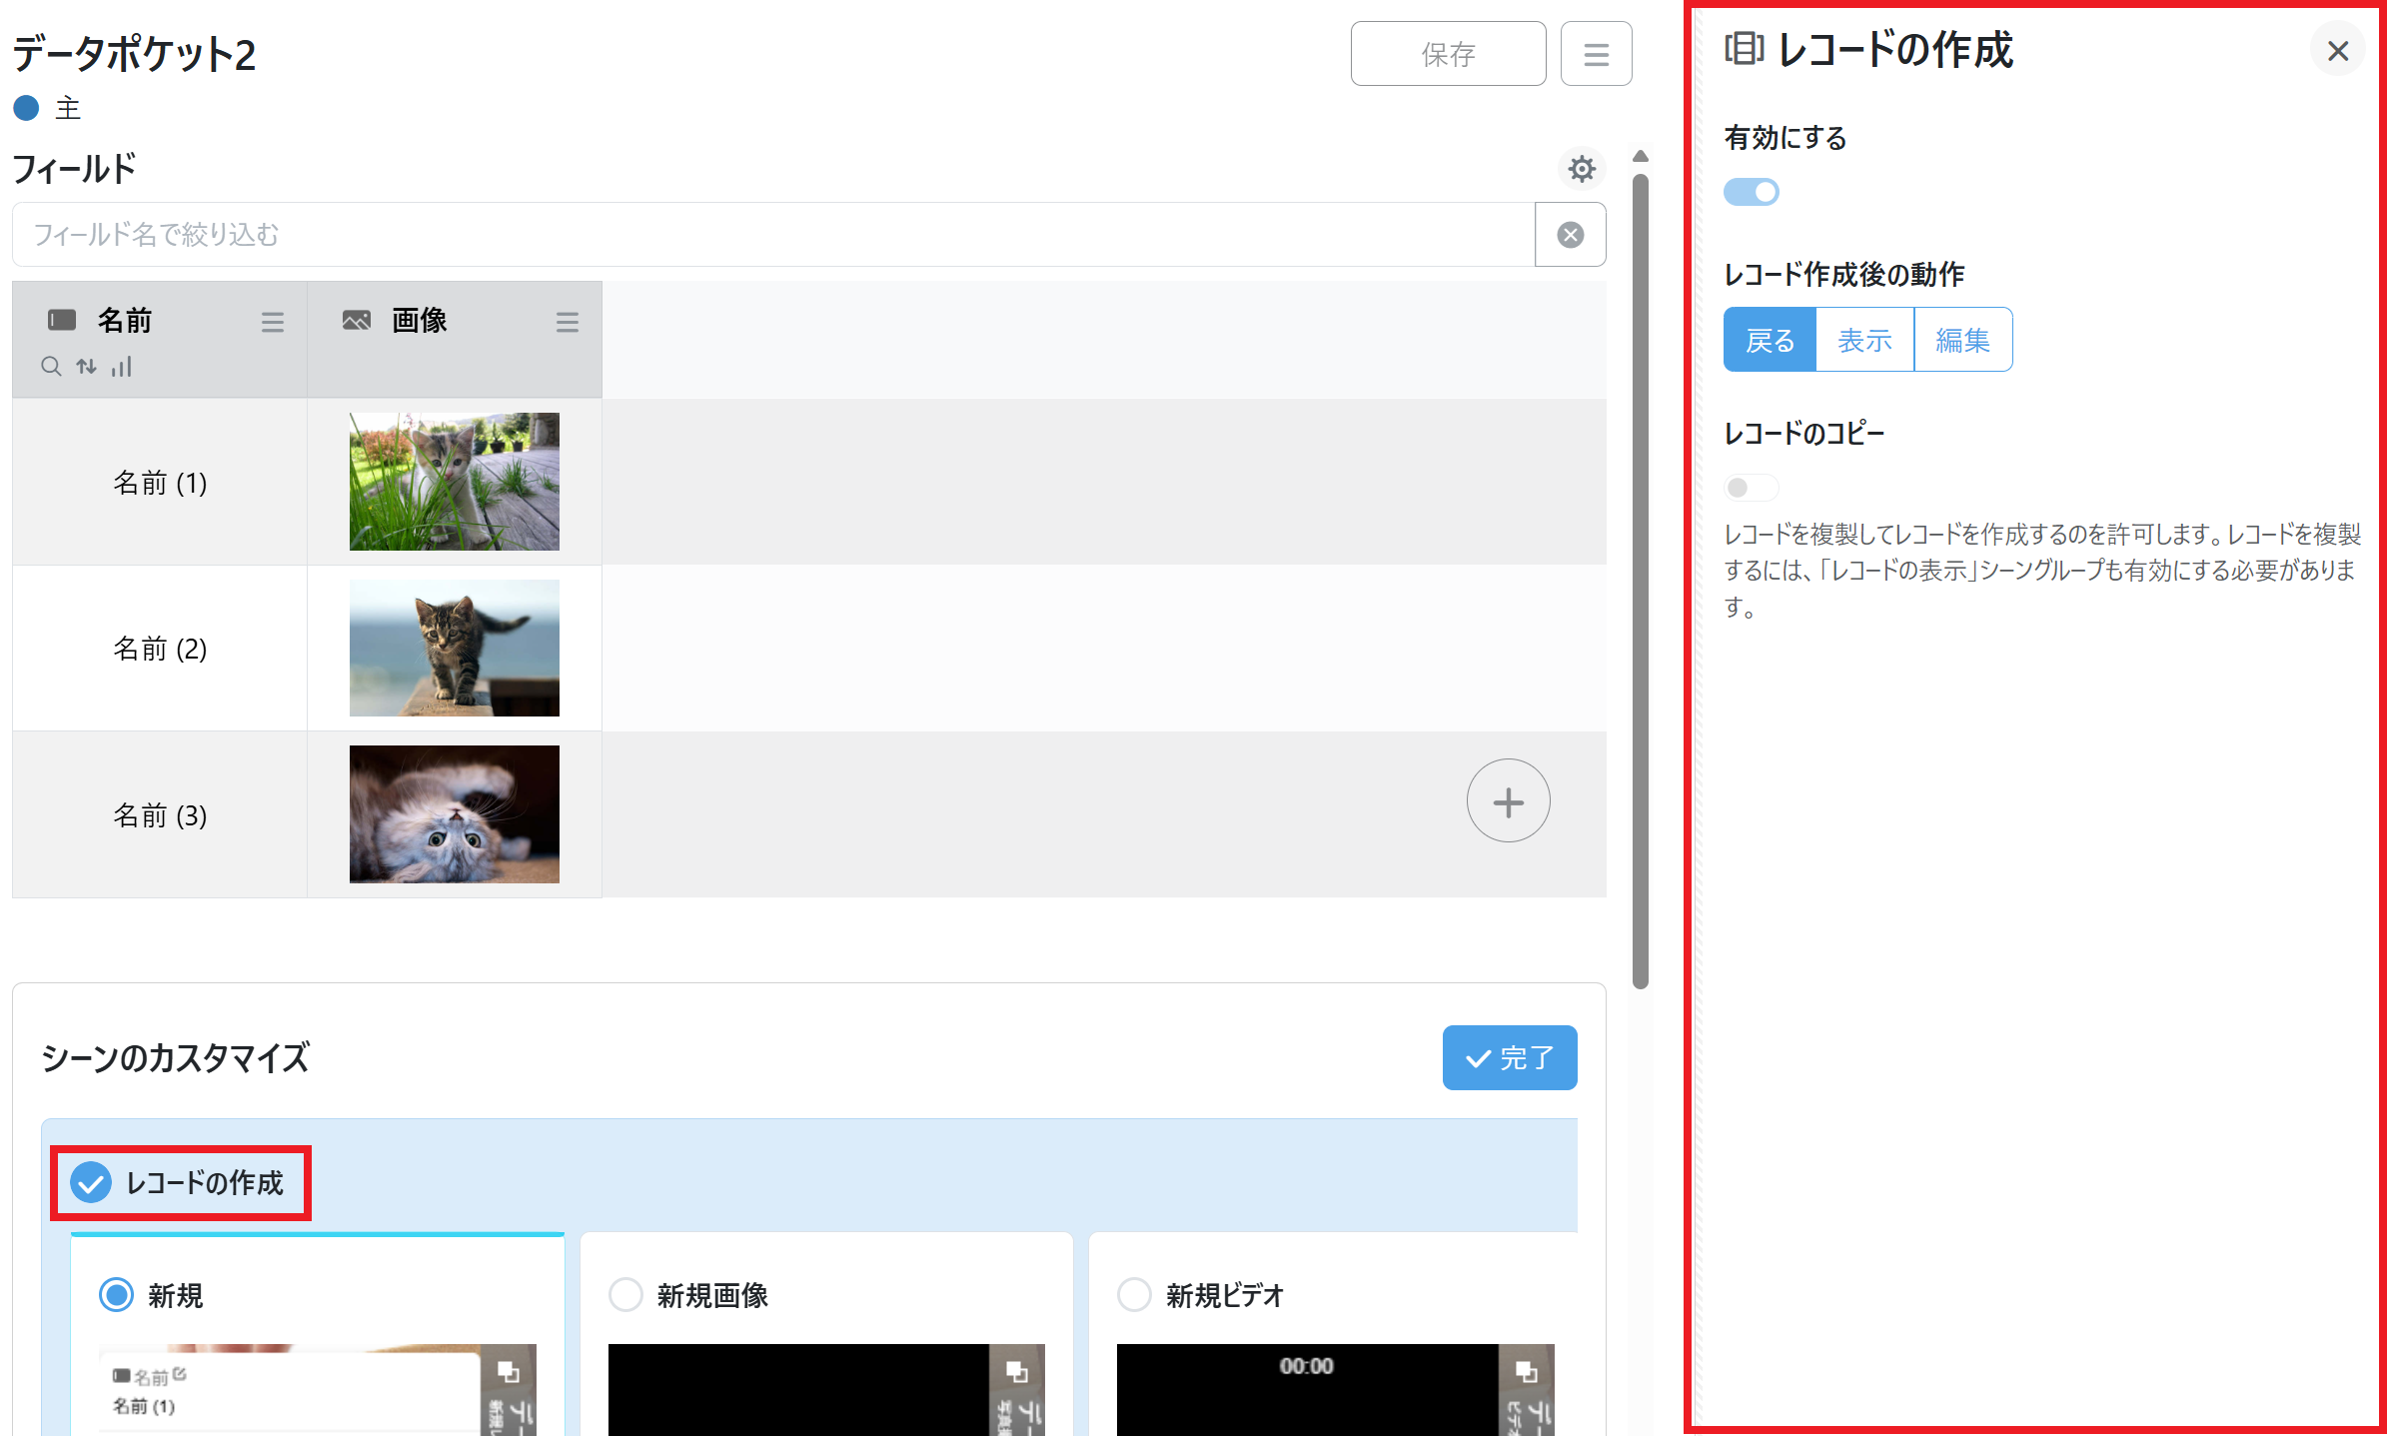This screenshot has height=1436, width=2390.
Task: Clear the field name filter with X icon
Action: pyautogui.click(x=1570, y=235)
